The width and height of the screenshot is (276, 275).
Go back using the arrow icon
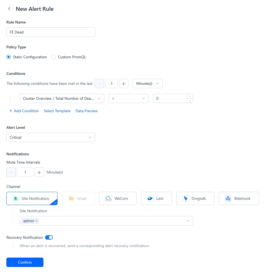coord(9,9)
